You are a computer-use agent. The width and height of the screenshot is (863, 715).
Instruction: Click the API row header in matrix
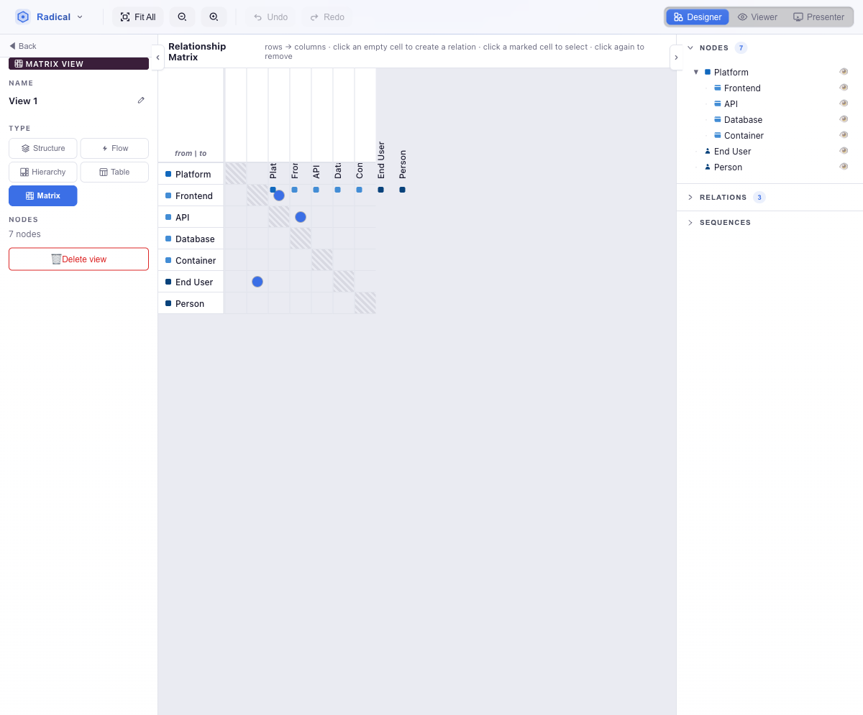click(191, 217)
